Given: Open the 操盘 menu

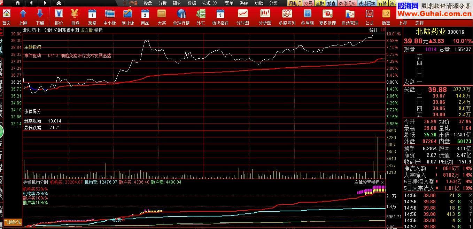Looking at the screenshot, I should [x=148, y=3].
